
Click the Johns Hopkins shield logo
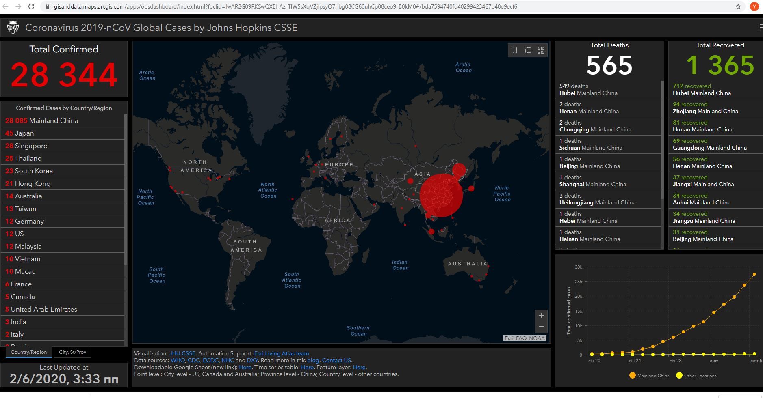click(13, 28)
